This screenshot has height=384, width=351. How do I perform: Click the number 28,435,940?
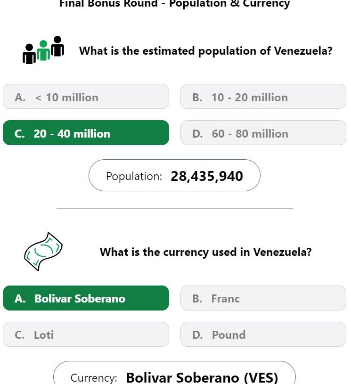click(207, 176)
